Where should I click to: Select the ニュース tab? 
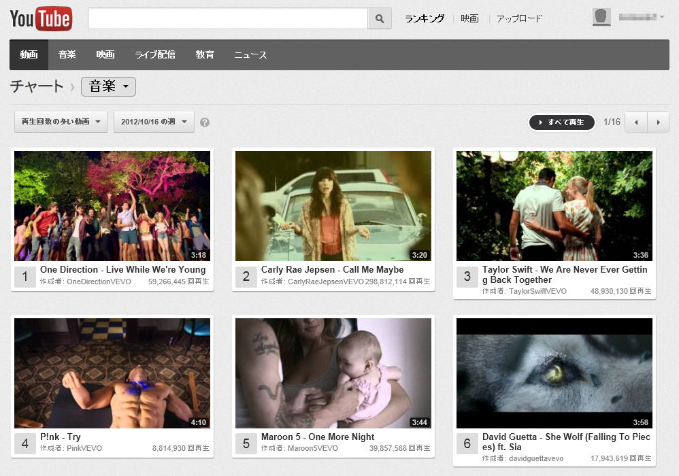tap(250, 54)
